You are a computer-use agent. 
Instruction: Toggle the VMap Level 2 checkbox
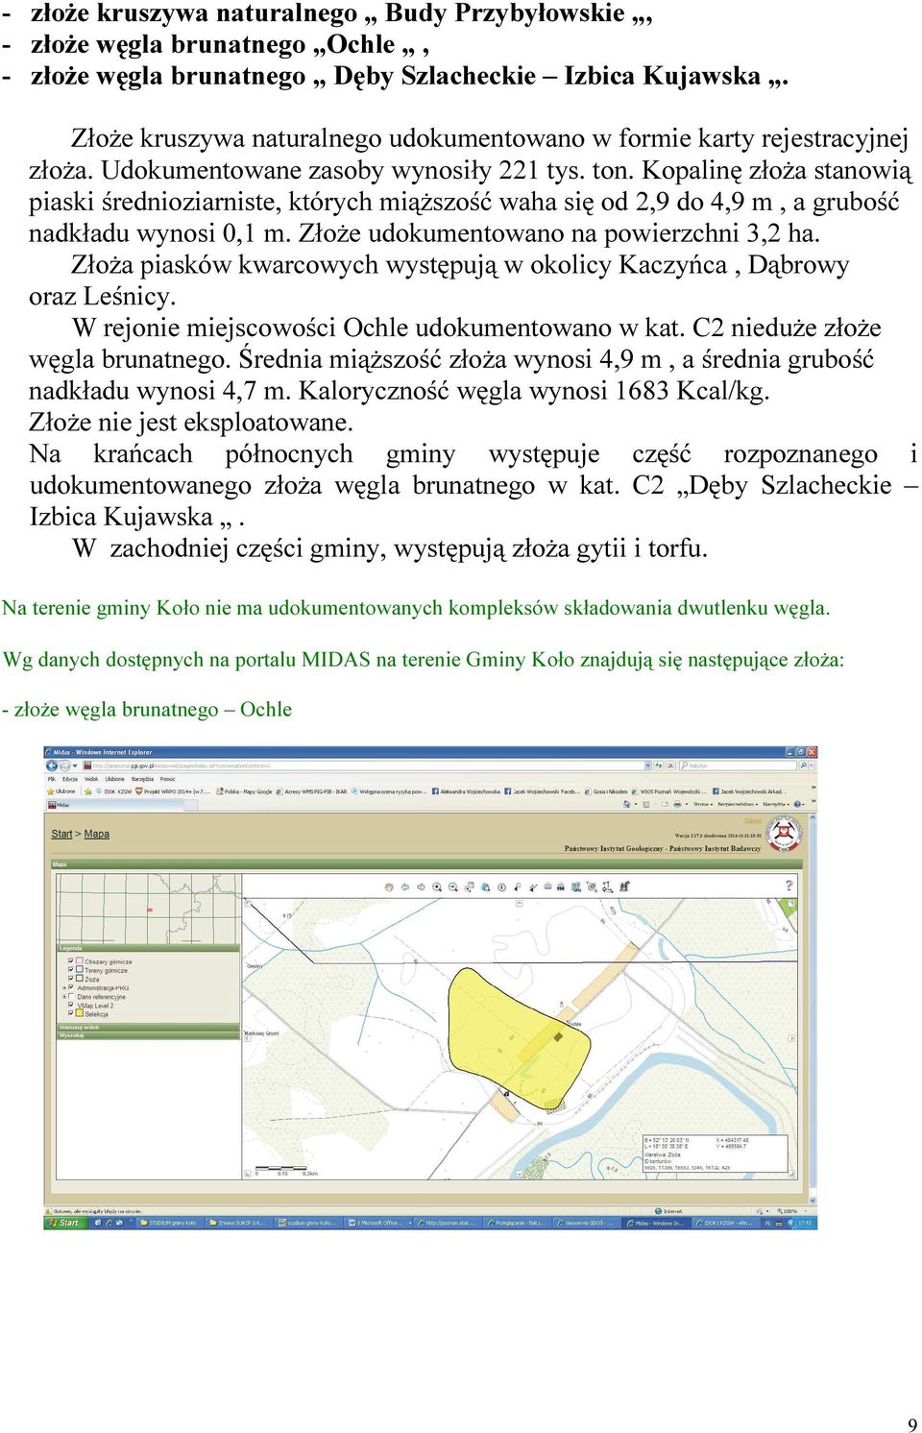pyautogui.click(x=71, y=1005)
